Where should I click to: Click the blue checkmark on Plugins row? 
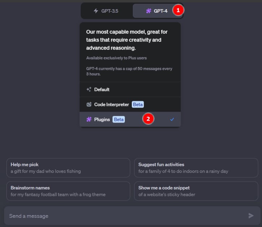(172, 119)
